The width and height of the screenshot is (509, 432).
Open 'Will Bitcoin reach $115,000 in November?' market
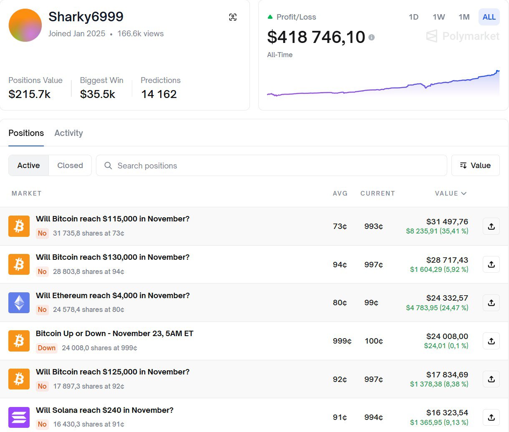pyautogui.click(x=113, y=219)
